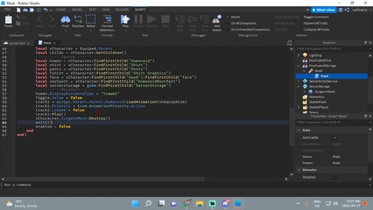Click the Filter workspace search field
The height and width of the screenshot is (210, 373).
click(x=332, y=49)
